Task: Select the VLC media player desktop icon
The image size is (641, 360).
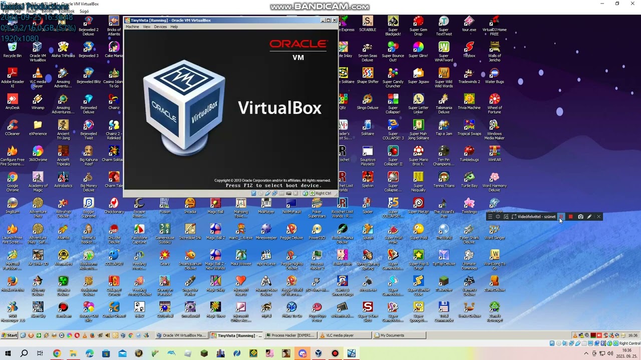Action: [38, 77]
